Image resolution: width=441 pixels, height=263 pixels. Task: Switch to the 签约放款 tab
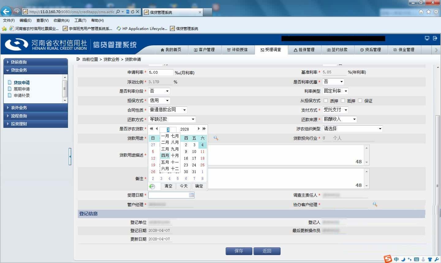[337, 50]
